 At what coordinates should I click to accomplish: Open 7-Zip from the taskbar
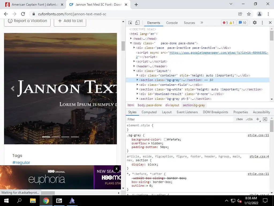pos(59,201)
